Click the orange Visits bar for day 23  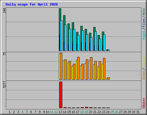click(104, 69)
